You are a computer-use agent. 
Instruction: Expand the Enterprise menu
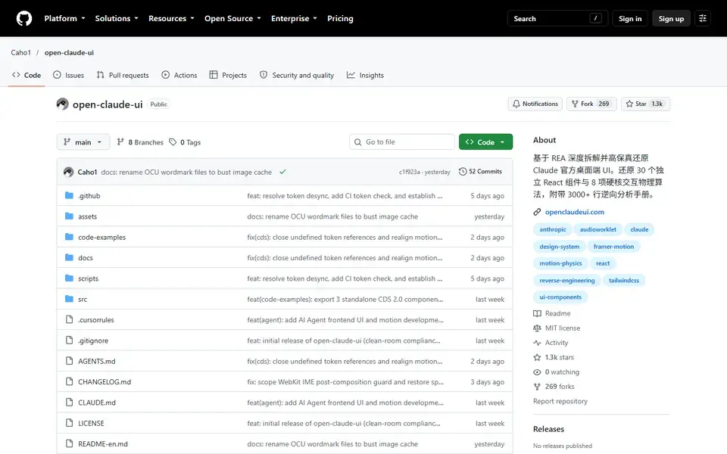pyautogui.click(x=294, y=18)
